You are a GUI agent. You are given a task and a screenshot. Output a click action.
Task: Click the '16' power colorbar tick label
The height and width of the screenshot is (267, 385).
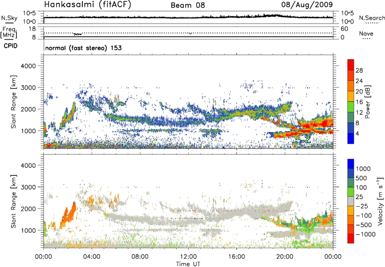(x=359, y=102)
